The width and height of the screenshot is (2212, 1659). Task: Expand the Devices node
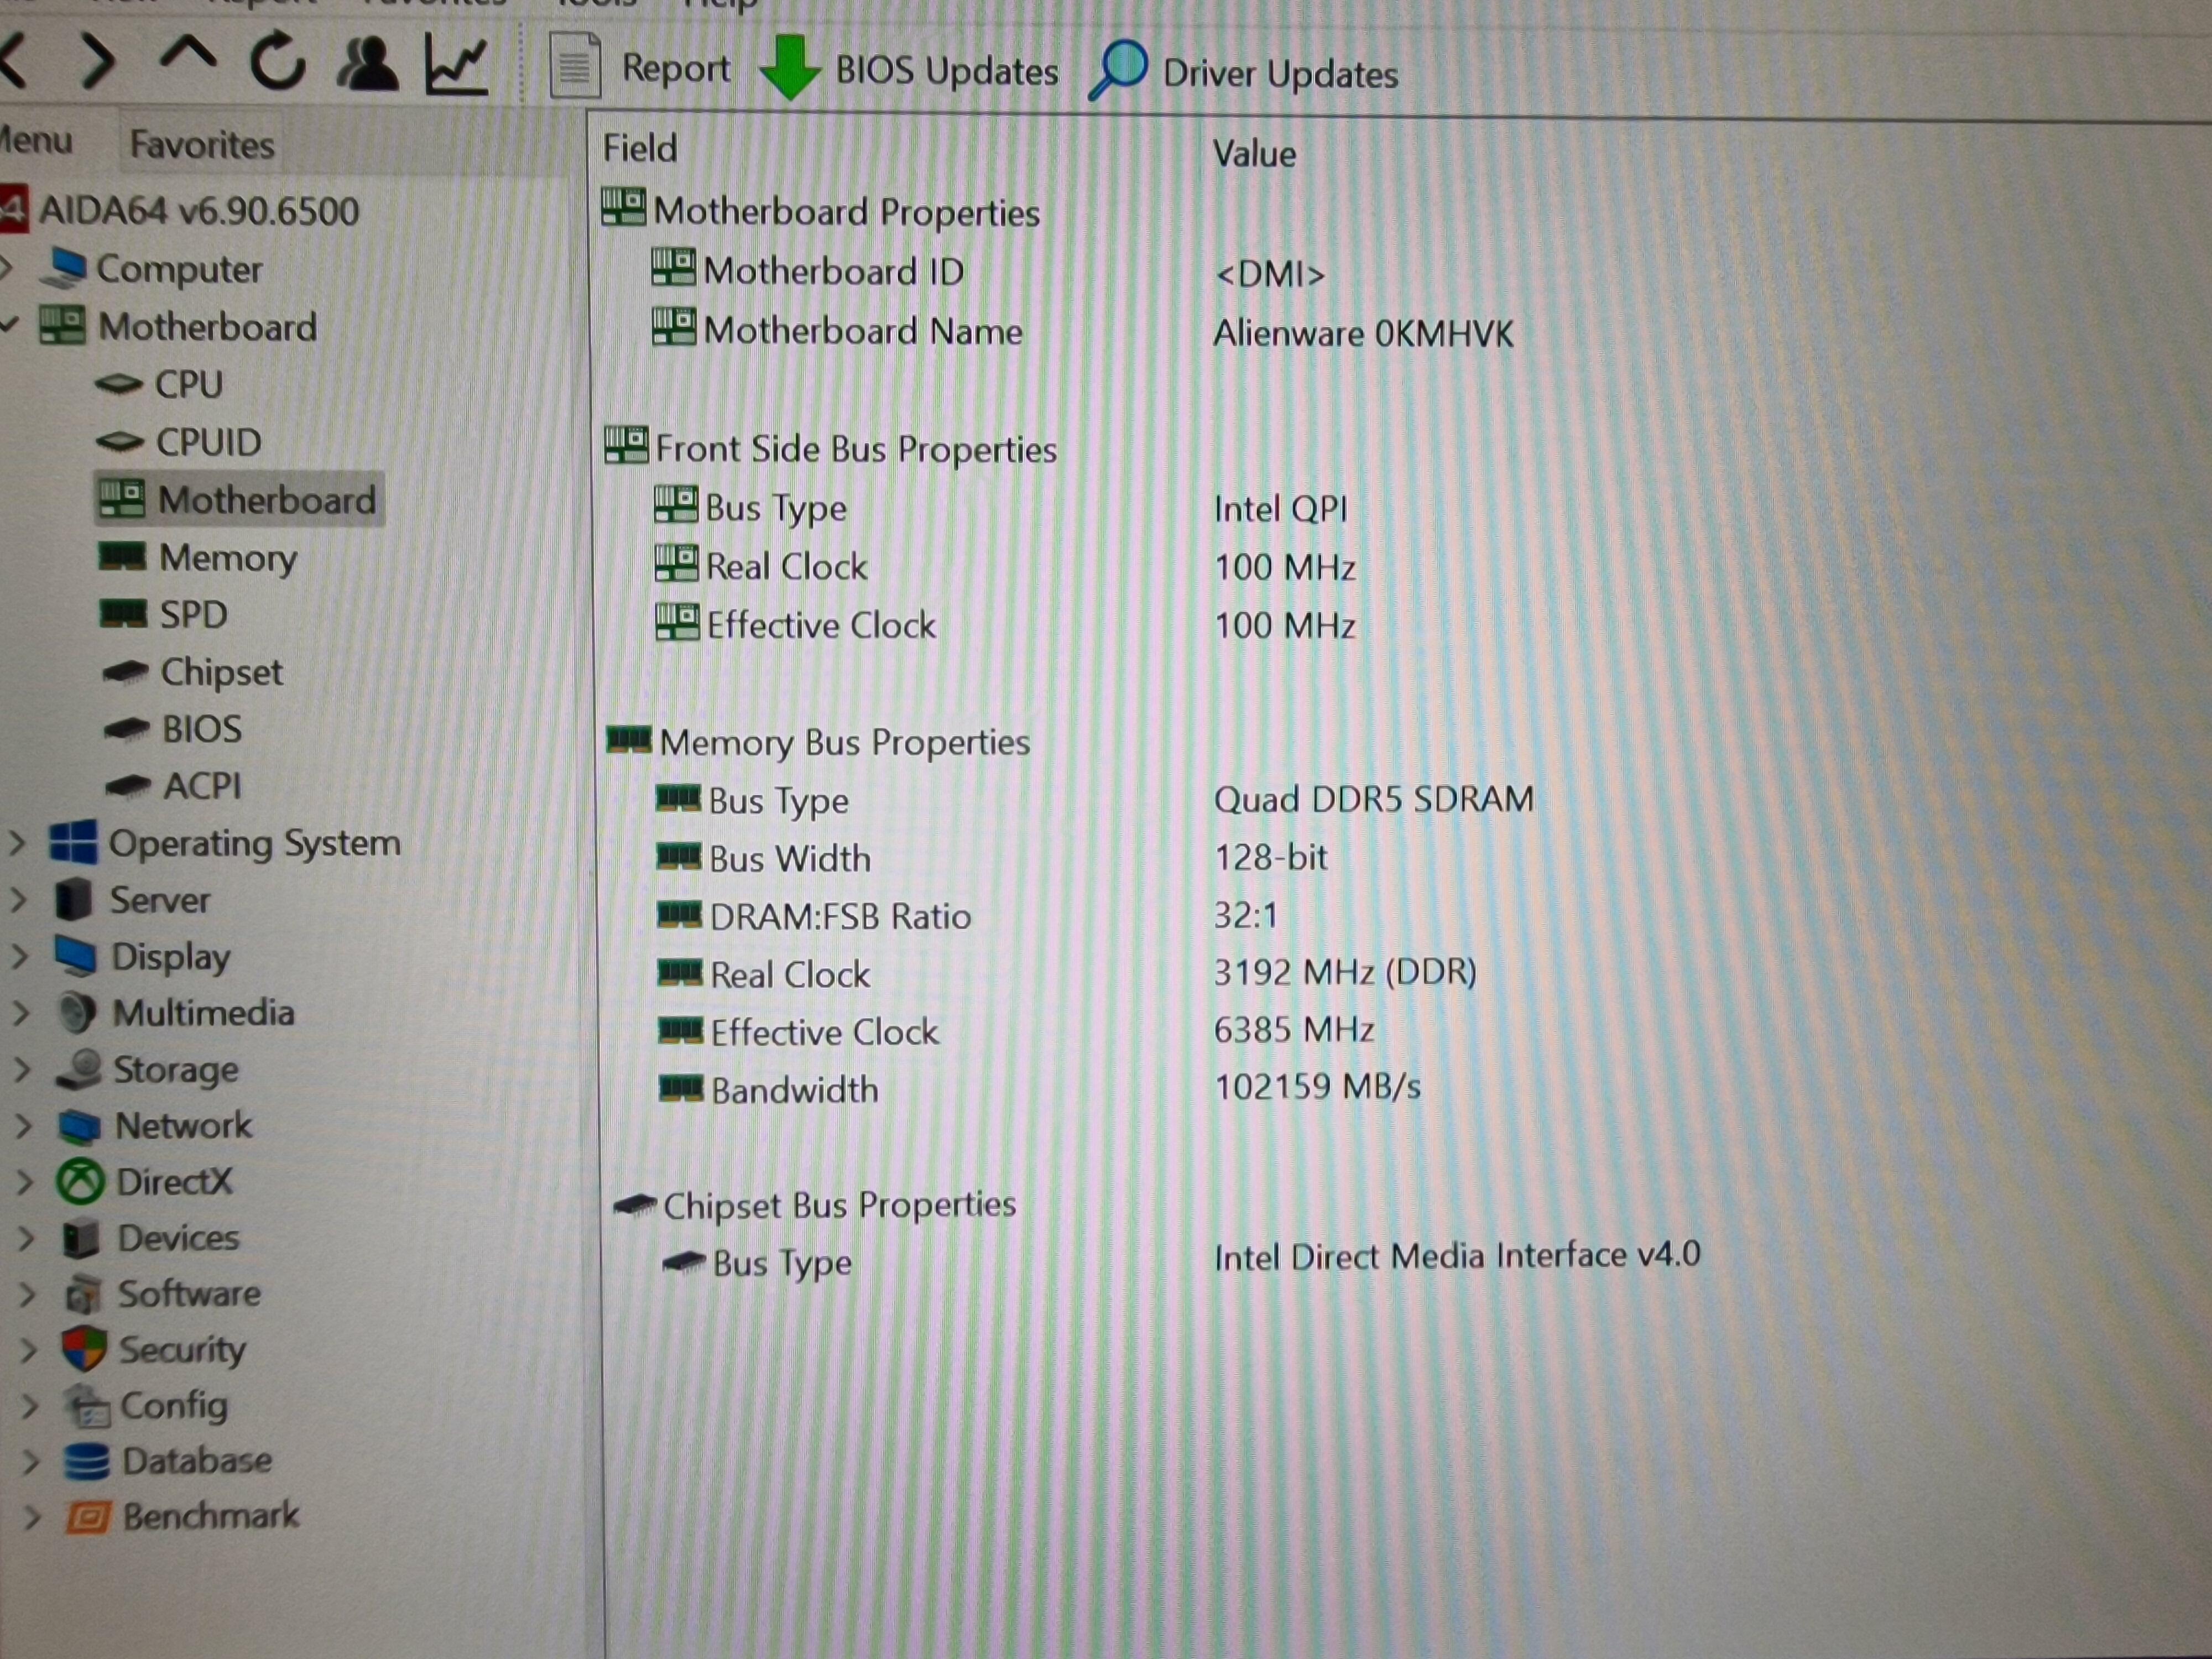point(25,1238)
